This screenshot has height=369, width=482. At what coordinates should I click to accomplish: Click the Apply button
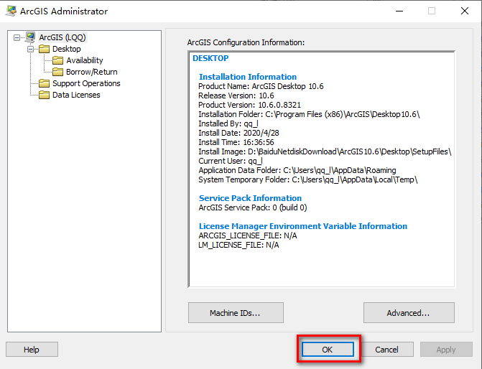click(445, 350)
